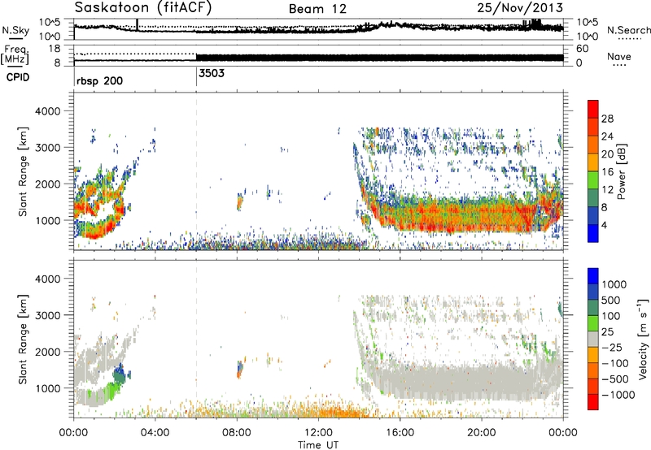
Task: Click the "04:00" time tick label
Action: 155,433
